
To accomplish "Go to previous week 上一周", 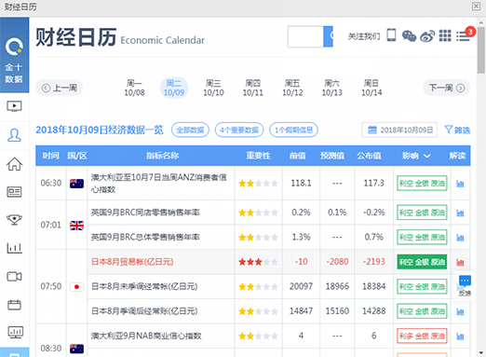I will click(x=60, y=88).
